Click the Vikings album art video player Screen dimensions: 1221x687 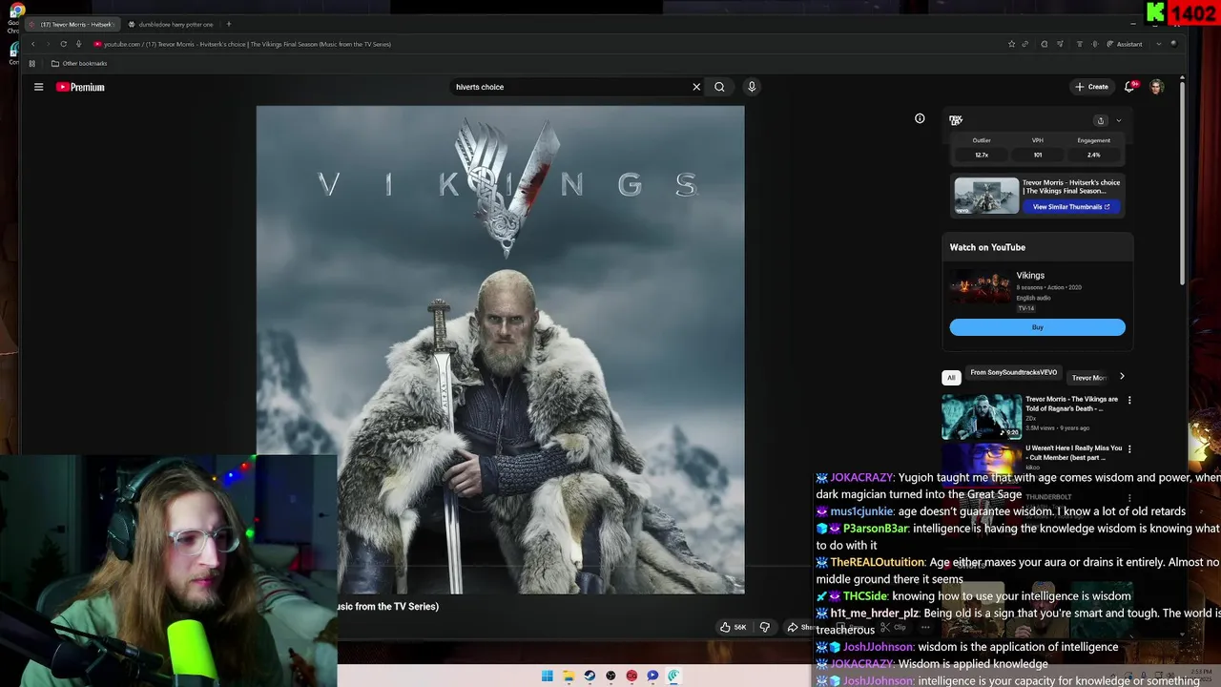(500, 349)
